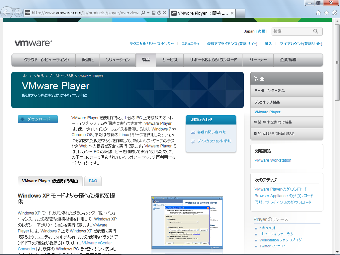Open the address bar dropdown arrow

pyautogui.click(x=148, y=13)
